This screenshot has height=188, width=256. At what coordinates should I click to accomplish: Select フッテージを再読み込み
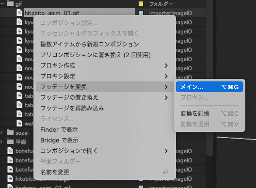105,108
